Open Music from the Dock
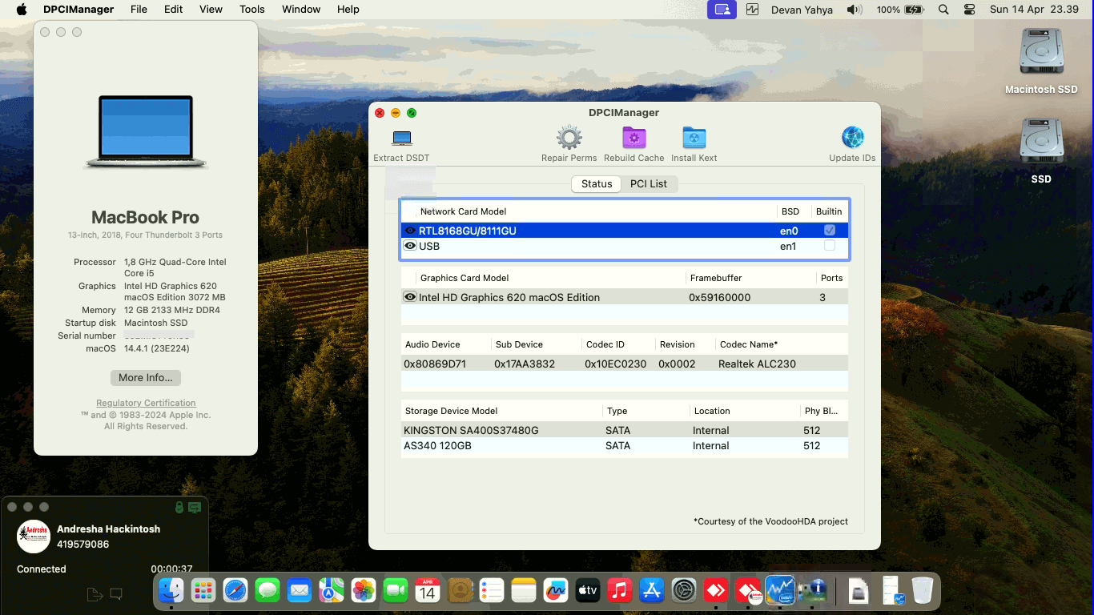Screen dimensions: 1094x615 pyautogui.click(x=620, y=591)
